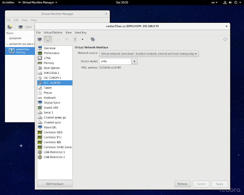
Task: Open the shutdown options dropdown arrow
Action: click(82, 39)
